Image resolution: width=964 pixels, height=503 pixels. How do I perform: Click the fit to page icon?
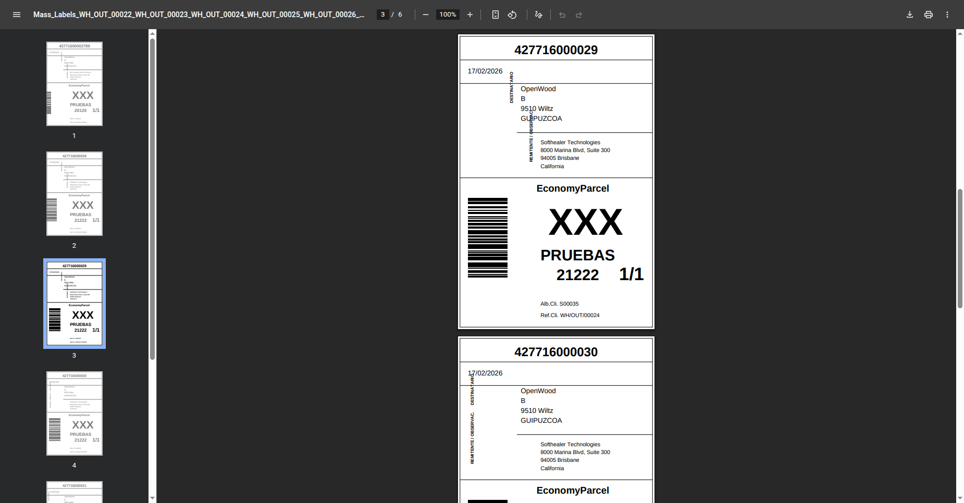click(x=496, y=15)
